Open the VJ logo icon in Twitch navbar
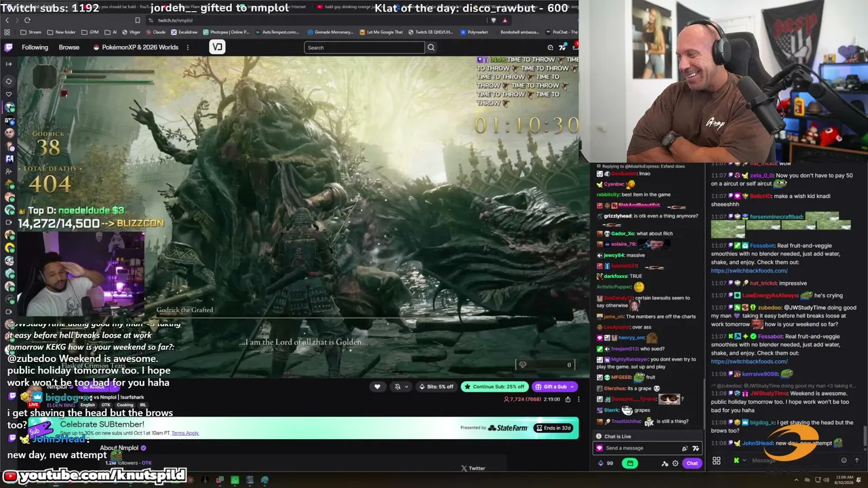The height and width of the screenshot is (488, 868). coord(217,47)
